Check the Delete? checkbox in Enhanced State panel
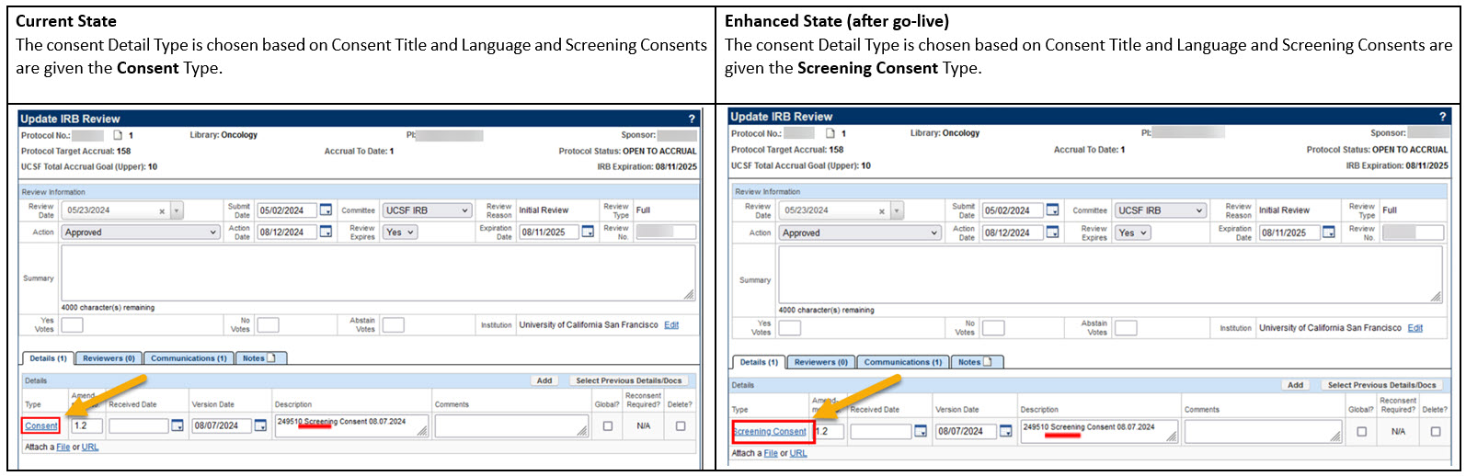The width and height of the screenshot is (1466, 476). point(1435,431)
